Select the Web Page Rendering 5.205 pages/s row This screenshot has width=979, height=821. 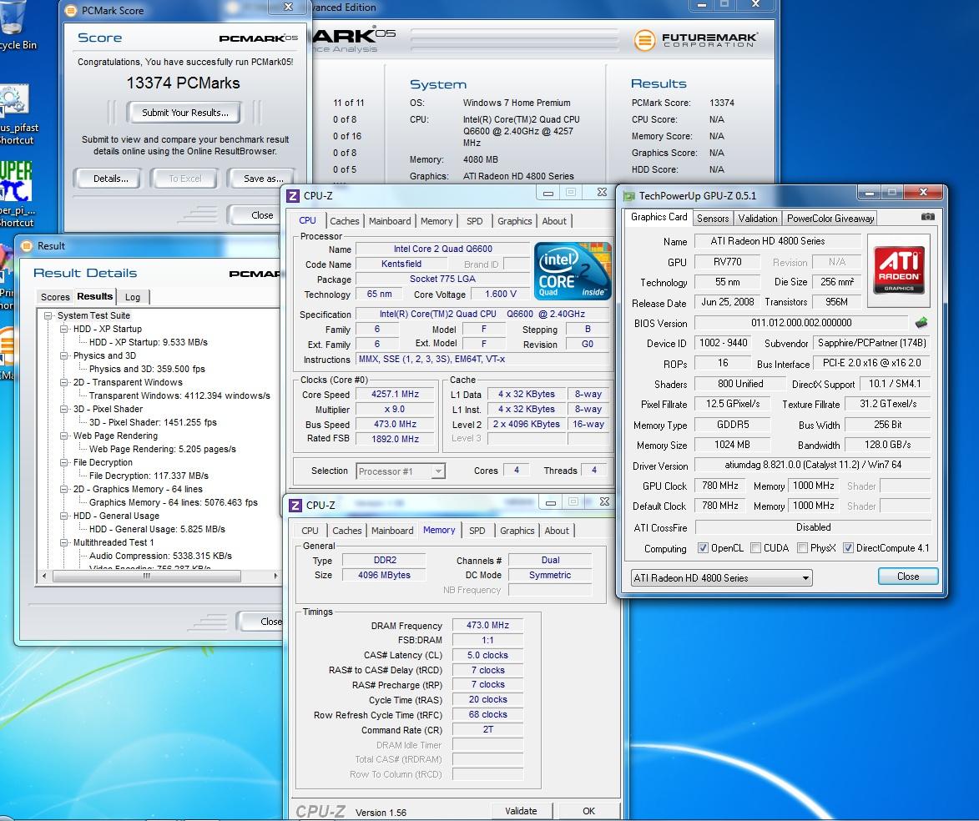click(163, 449)
